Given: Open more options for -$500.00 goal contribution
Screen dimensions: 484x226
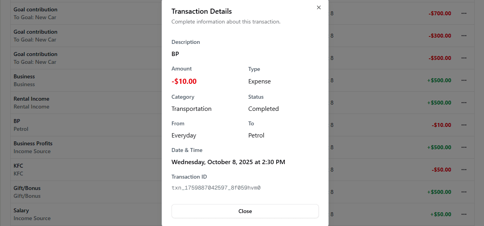Looking at the screenshot, I should [x=464, y=58].
